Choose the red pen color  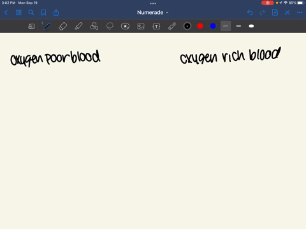click(200, 26)
